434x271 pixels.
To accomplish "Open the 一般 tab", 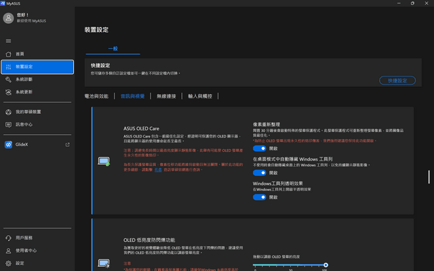I will pyautogui.click(x=113, y=49).
